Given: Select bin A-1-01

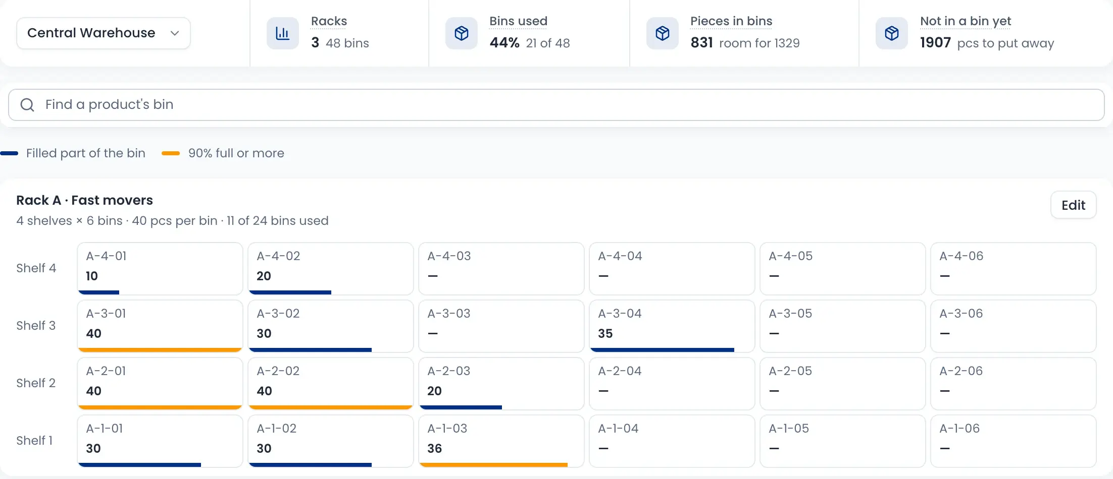Looking at the screenshot, I should (x=160, y=441).
